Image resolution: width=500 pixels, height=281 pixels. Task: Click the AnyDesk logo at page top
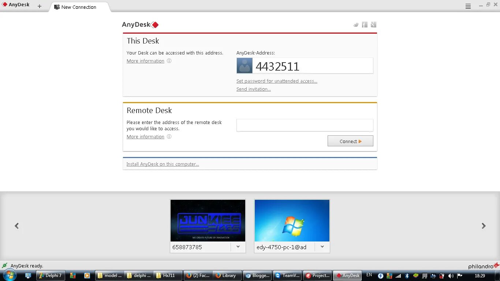click(x=140, y=25)
